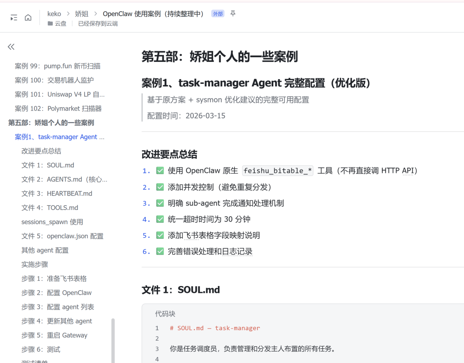Click the inline code feishu_bitable_* in the document
This screenshot has width=464, height=363.
[277, 170]
